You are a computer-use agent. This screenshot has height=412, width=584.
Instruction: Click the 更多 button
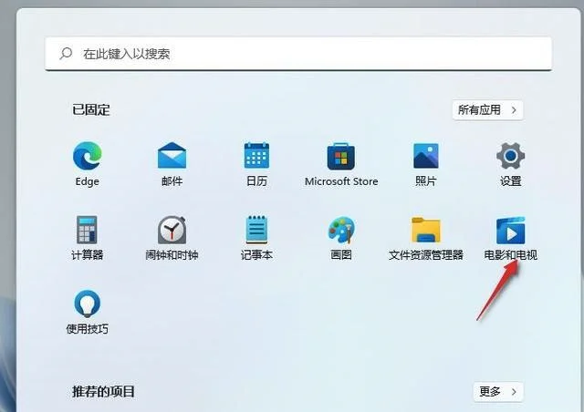[498, 392]
